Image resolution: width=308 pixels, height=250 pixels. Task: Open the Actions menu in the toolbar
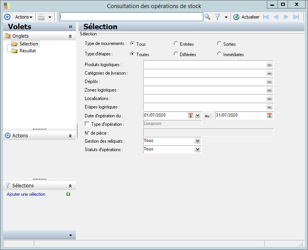pos(23,17)
